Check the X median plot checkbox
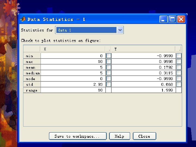The image size is (196, 147). click(x=109, y=73)
